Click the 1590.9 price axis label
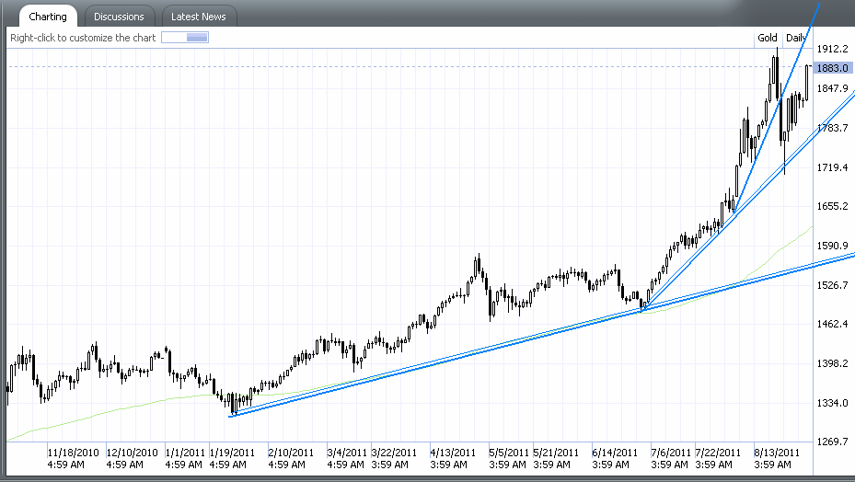The height and width of the screenshot is (482, 855). (832, 246)
